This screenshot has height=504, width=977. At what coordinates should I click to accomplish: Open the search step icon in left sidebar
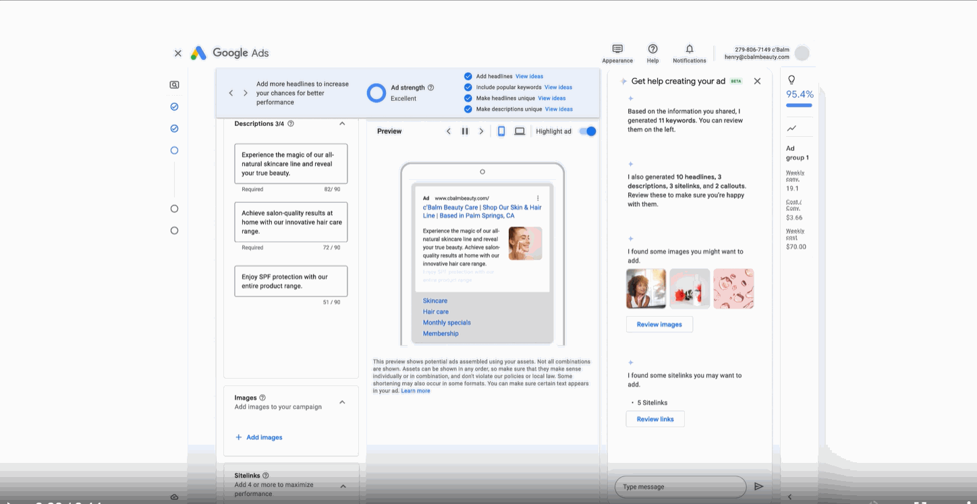click(174, 85)
